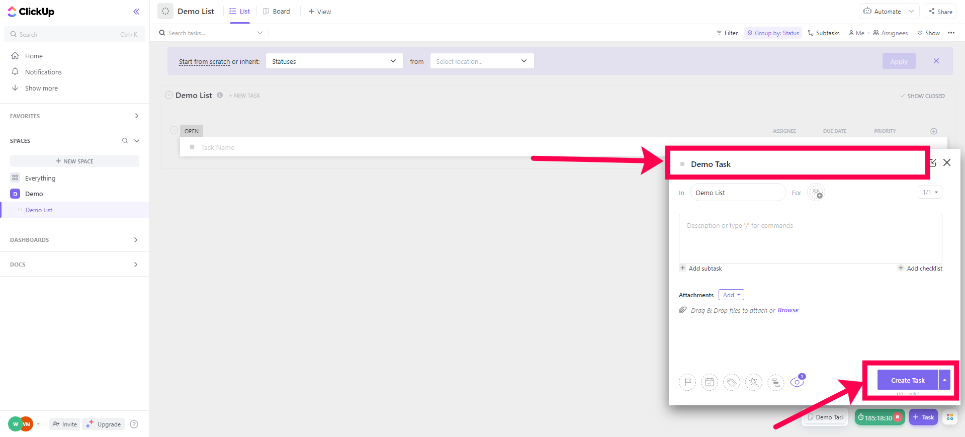
Task: Open Everything in Spaces
Action: pyautogui.click(x=40, y=178)
